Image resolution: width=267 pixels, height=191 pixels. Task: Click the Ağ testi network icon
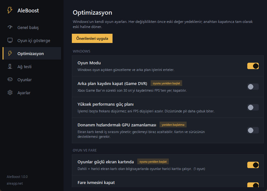tap(10, 67)
